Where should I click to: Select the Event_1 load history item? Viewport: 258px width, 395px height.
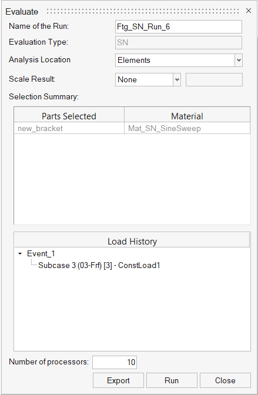pos(41,254)
